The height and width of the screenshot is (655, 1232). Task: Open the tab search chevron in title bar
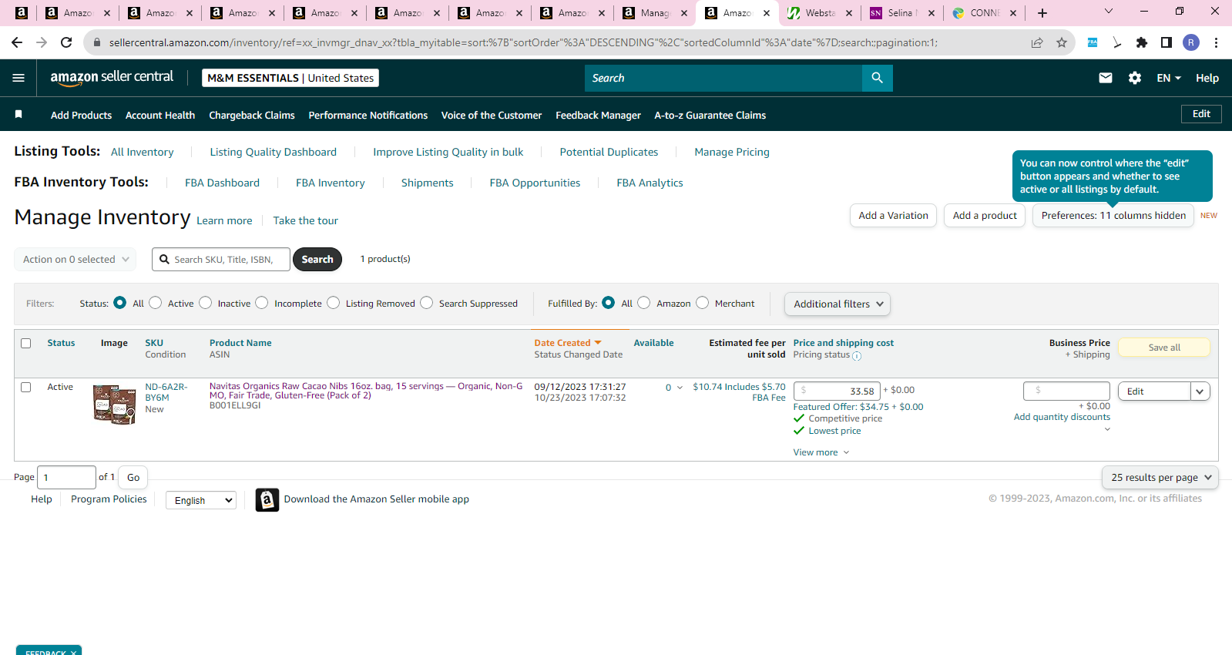click(x=1109, y=12)
